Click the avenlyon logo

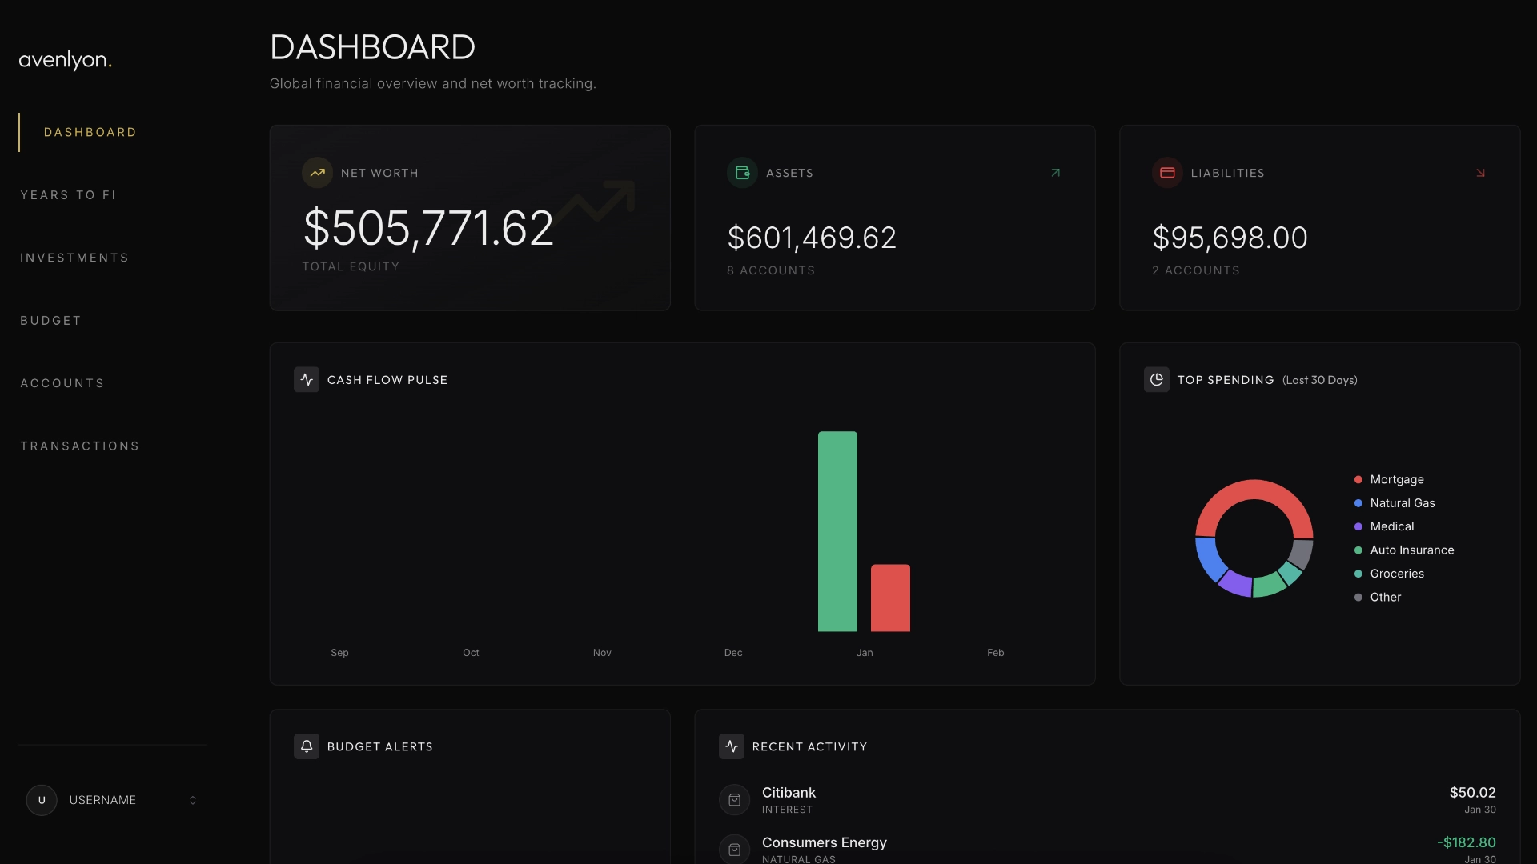[x=65, y=60]
